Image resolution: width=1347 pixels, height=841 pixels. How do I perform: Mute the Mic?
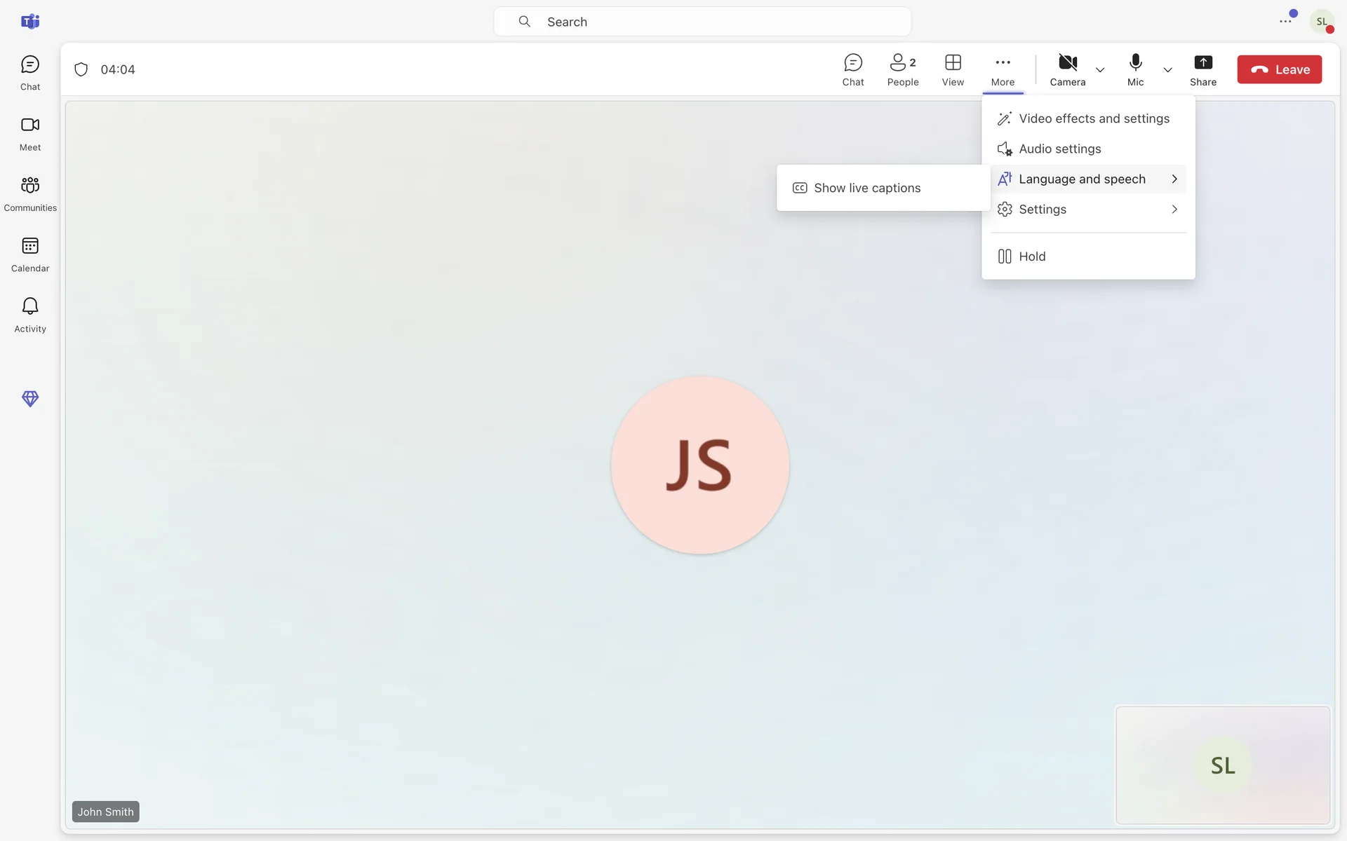pos(1135,69)
